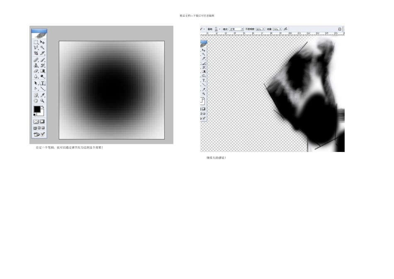Click the soft round brush canvas preview
The height and width of the screenshot is (279, 394).
point(112,90)
